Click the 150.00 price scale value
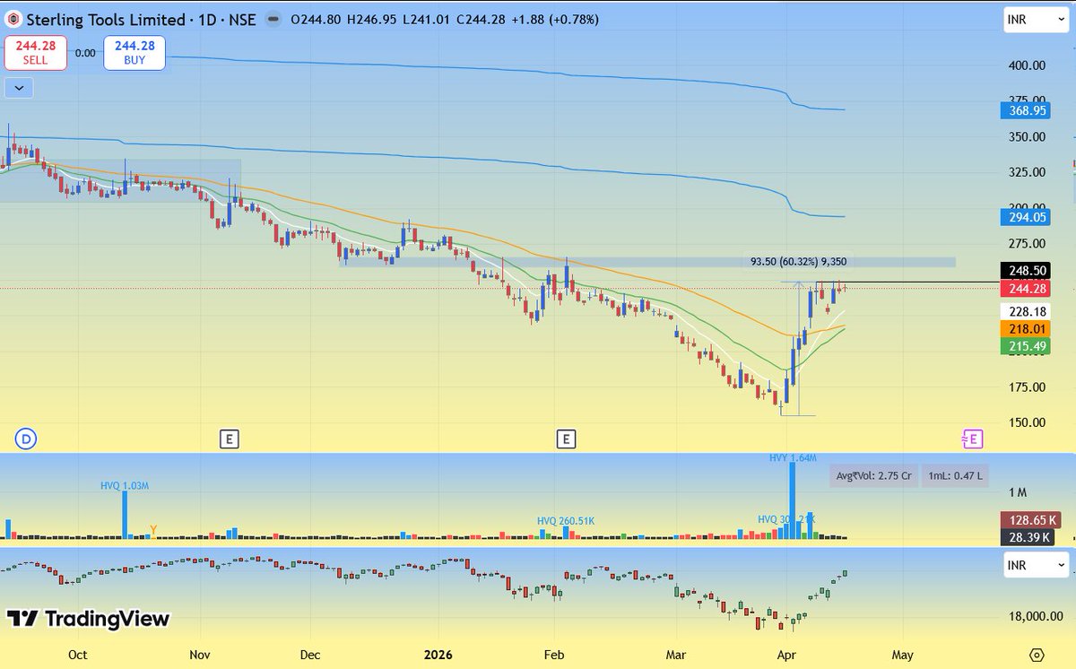The height and width of the screenshot is (669, 1076). tap(1026, 423)
